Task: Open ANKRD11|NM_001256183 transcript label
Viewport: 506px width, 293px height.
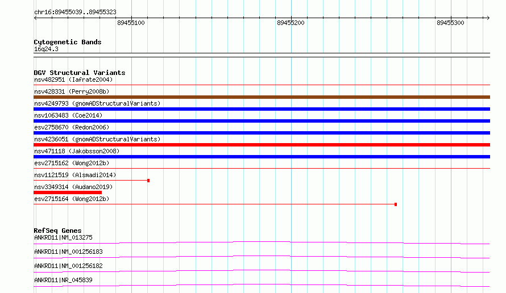Action: [68, 252]
